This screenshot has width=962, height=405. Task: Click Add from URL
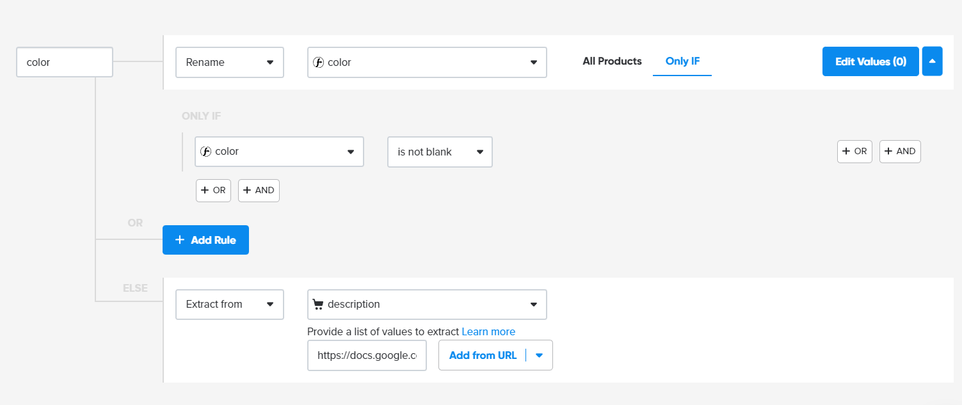pos(483,355)
